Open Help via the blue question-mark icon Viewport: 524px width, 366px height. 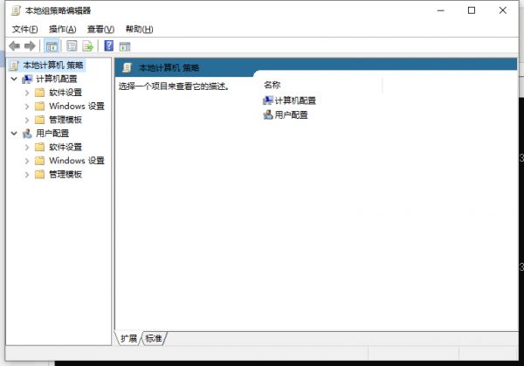coord(109,46)
